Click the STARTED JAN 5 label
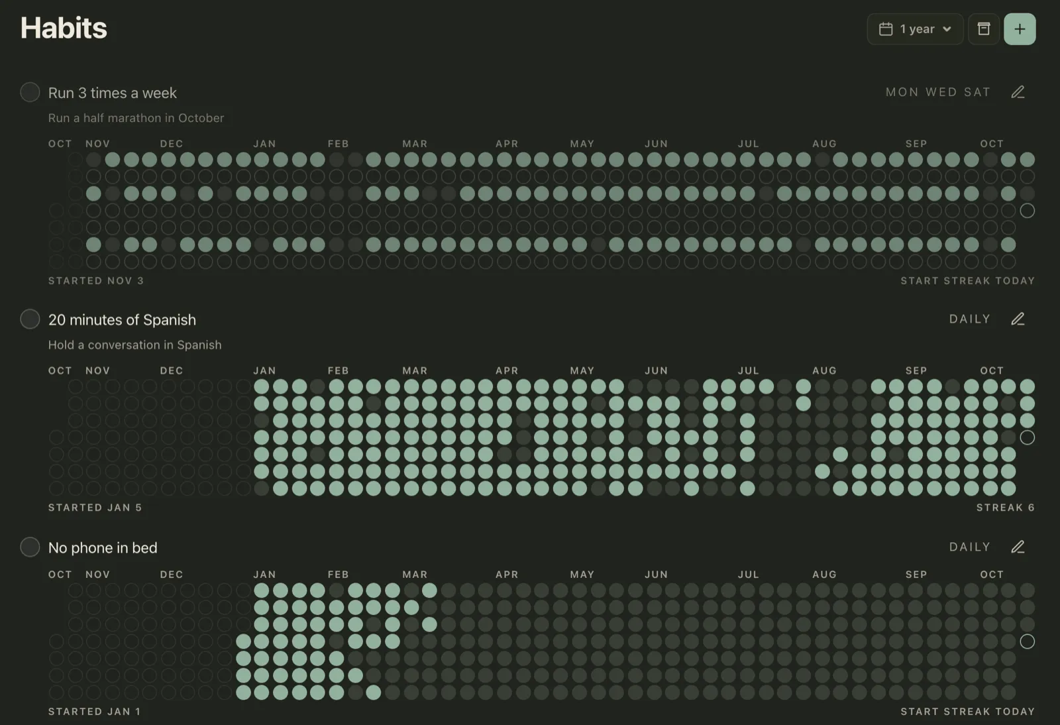This screenshot has height=725, width=1060. [95, 508]
